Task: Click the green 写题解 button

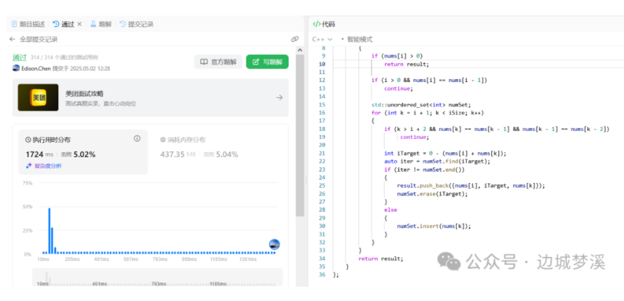Action: pyautogui.click(x=267, y=62)
